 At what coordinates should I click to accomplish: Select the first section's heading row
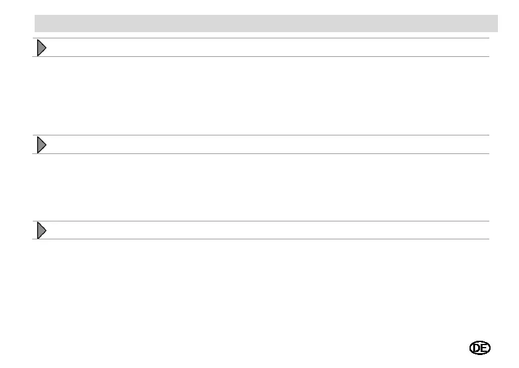tap(261, 48)
